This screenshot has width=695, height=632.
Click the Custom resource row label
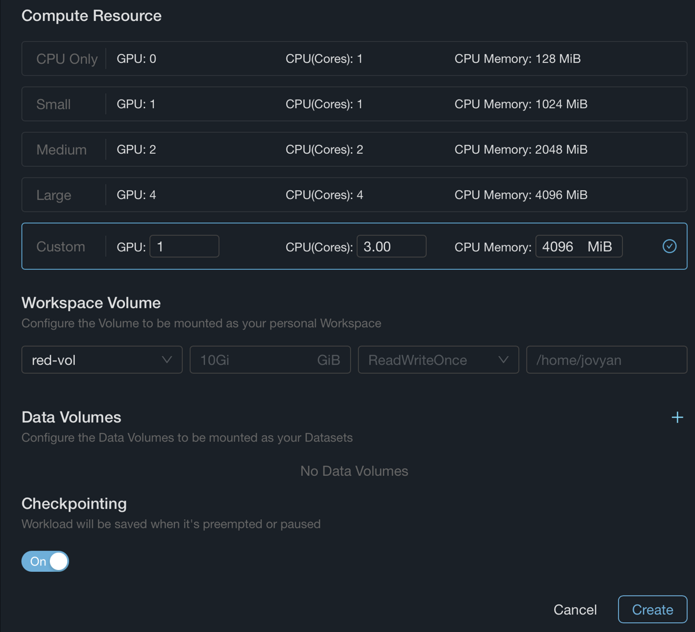[61, 247]
